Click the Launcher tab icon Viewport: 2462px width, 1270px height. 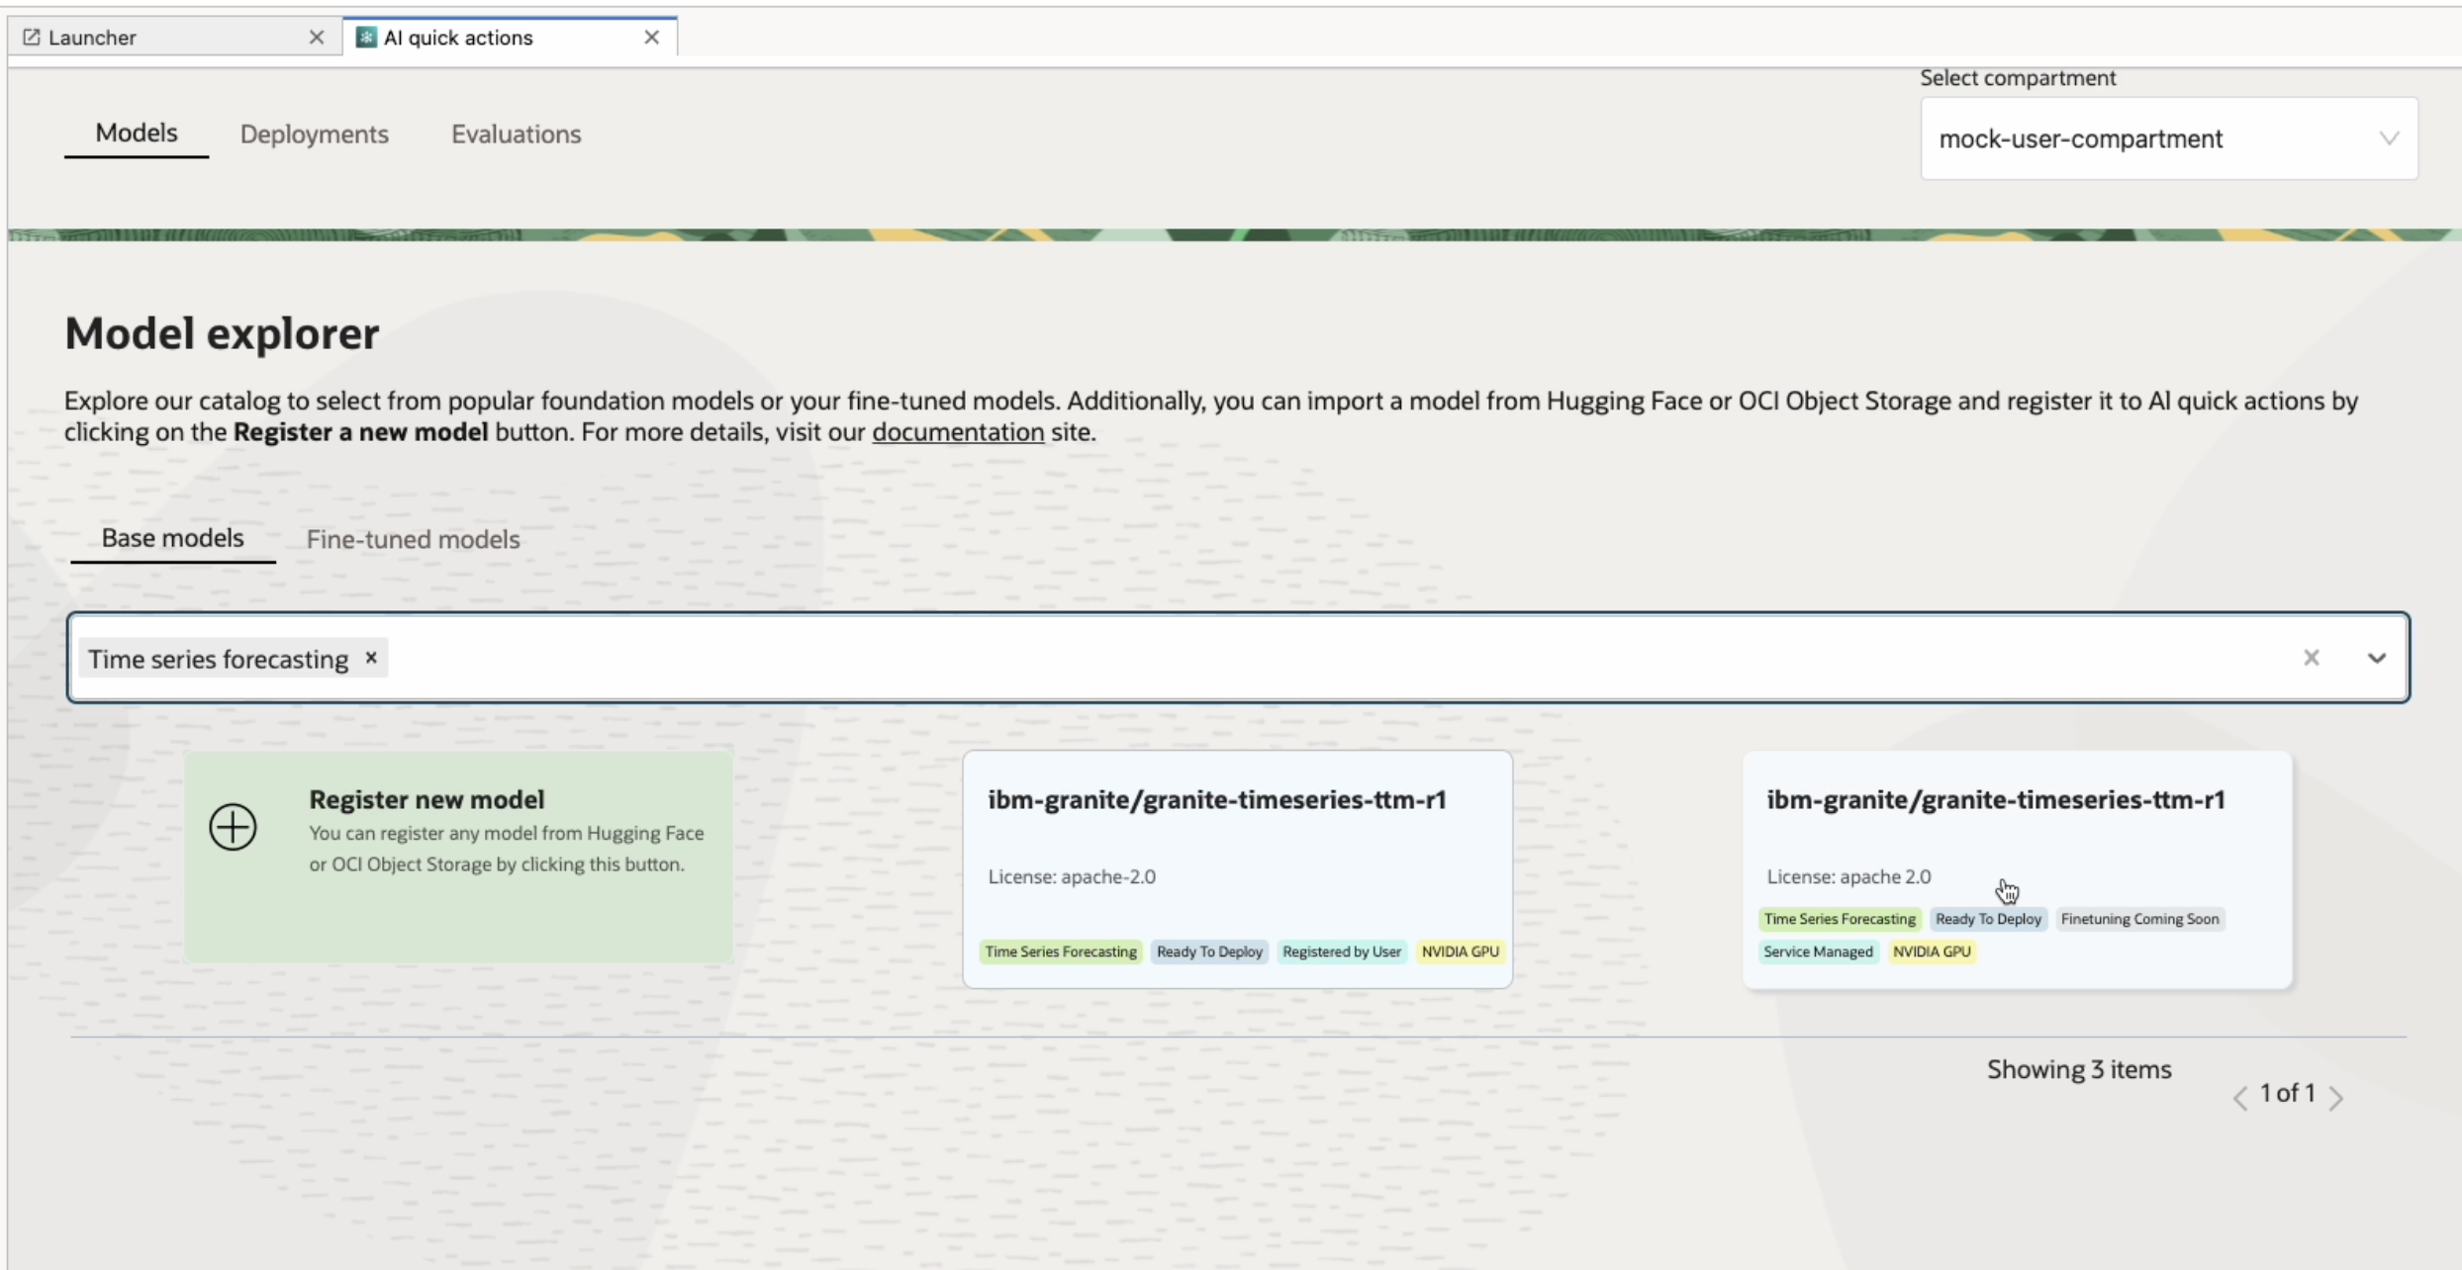click(x=32, y=38)
